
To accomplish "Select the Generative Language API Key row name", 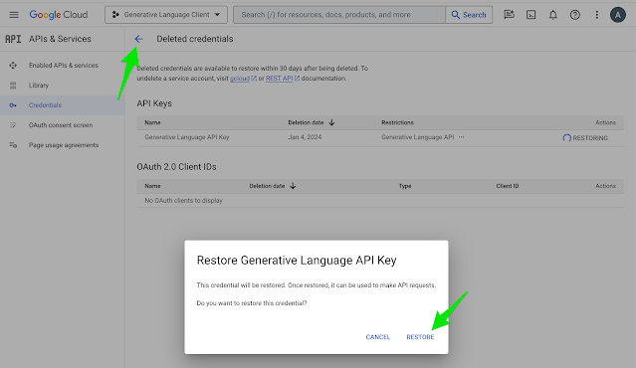I will tap(187, 137).
